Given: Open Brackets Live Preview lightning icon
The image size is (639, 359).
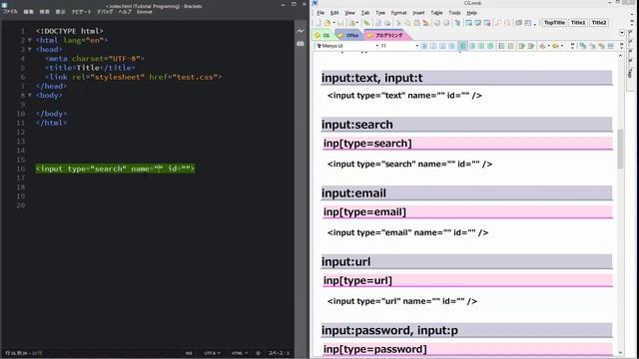Looking at the screenshot, I should pos(301,31).
